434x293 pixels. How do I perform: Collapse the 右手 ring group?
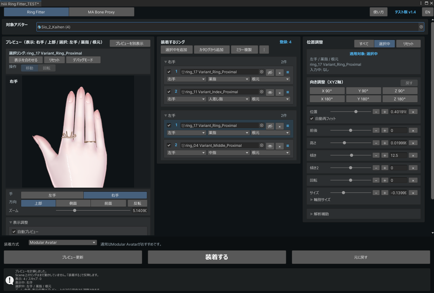[166, 62]
